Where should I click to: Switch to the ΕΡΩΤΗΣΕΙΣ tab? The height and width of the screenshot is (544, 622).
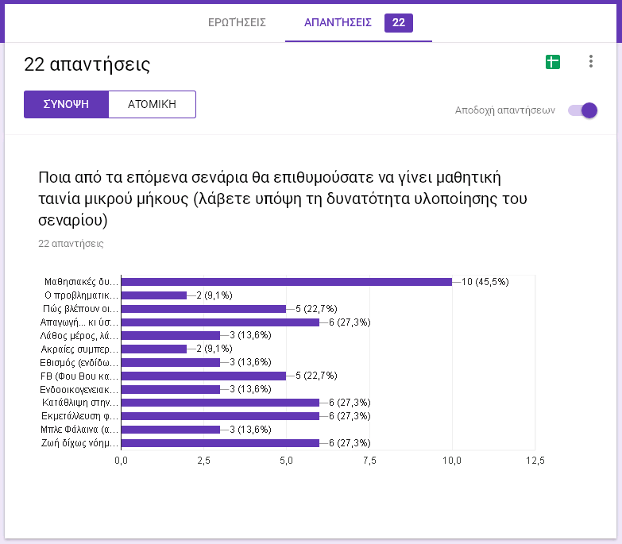(237, 22)
